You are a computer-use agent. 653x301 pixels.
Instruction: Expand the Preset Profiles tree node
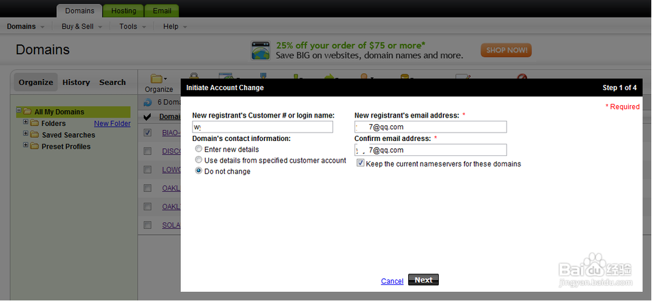(26, 145)
